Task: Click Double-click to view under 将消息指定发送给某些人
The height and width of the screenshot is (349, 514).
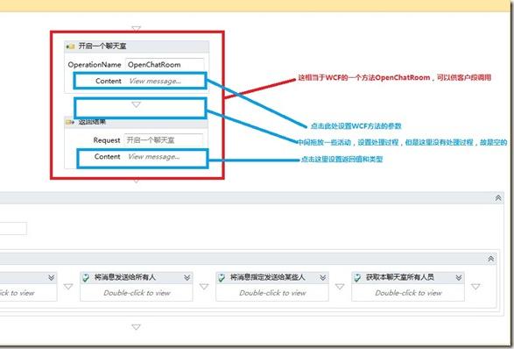Action: tap(272, 293)
